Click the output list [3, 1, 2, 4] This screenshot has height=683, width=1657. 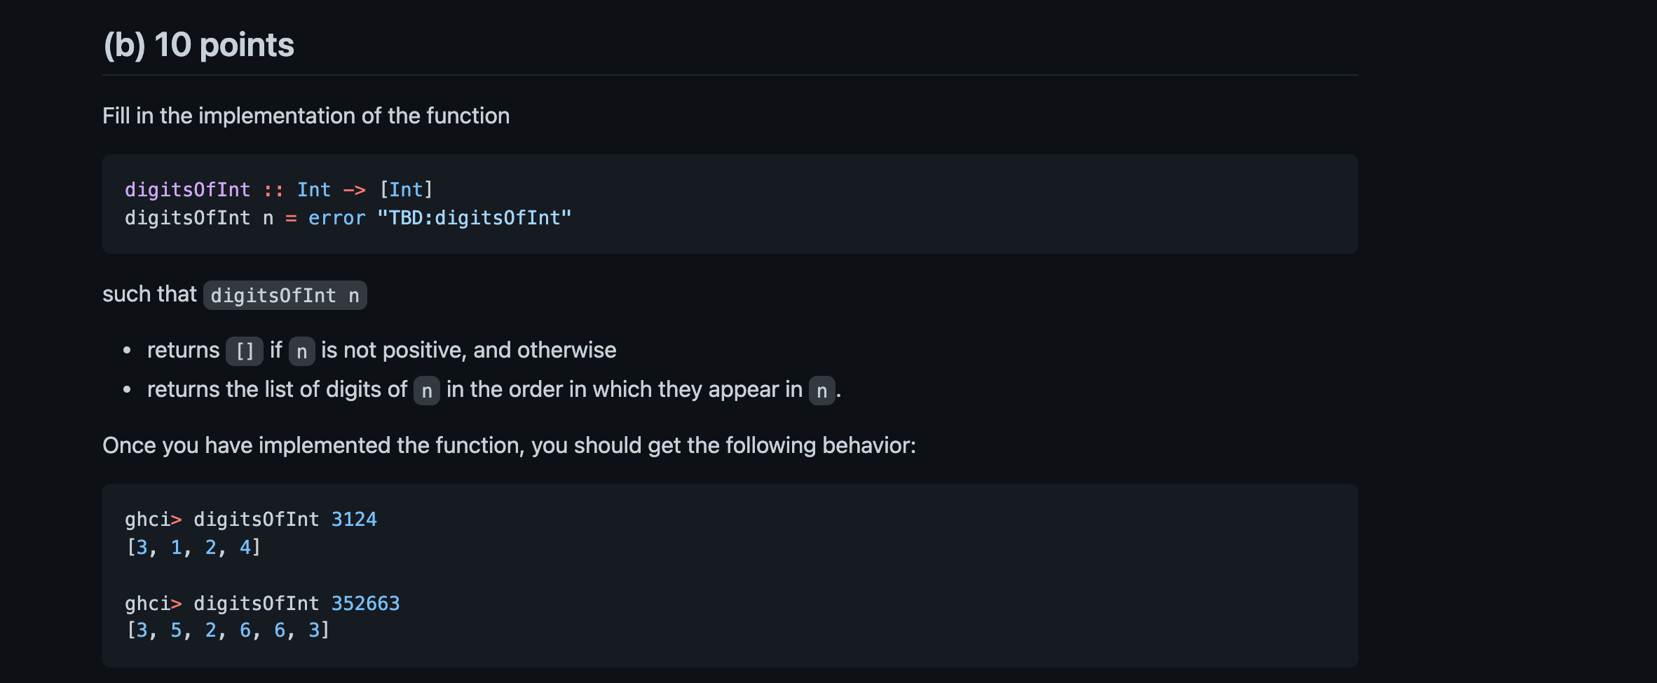[x=193, y=547]
